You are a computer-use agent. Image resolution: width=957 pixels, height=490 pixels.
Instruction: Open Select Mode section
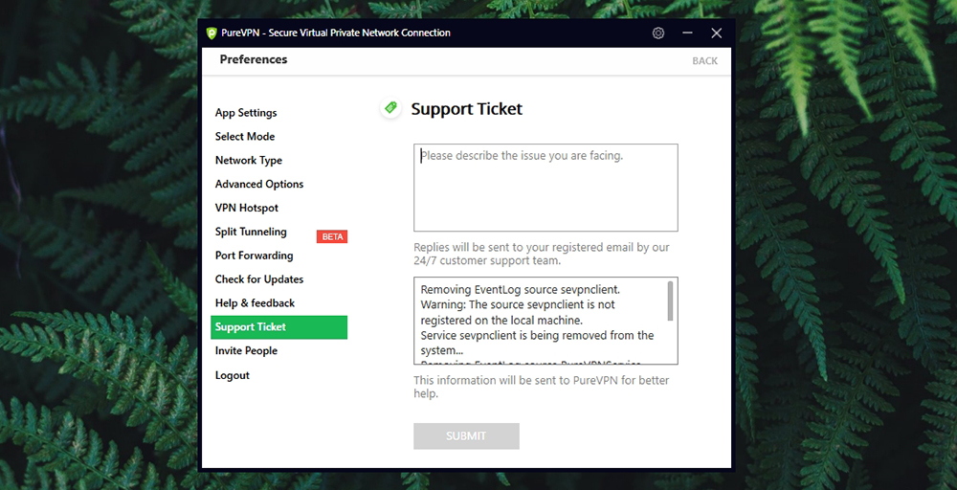(245, 137)
